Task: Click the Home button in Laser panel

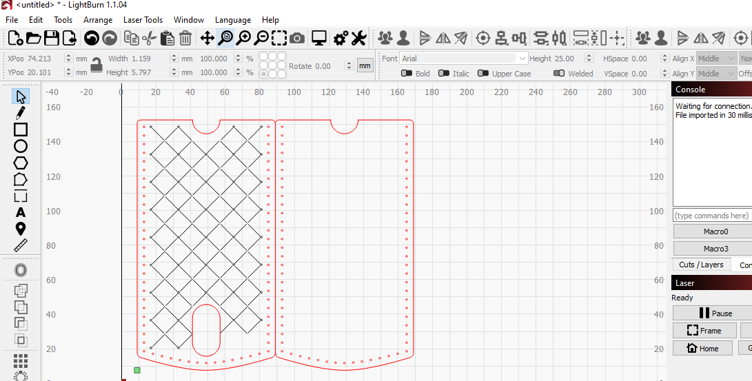Action: 702,348
